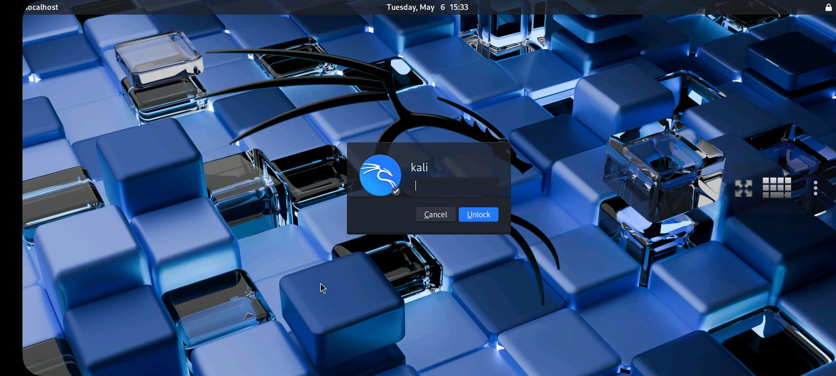The height and width of the screenshot is (376, 836).
Task: Focus the password input field
Action: point(454,186)
